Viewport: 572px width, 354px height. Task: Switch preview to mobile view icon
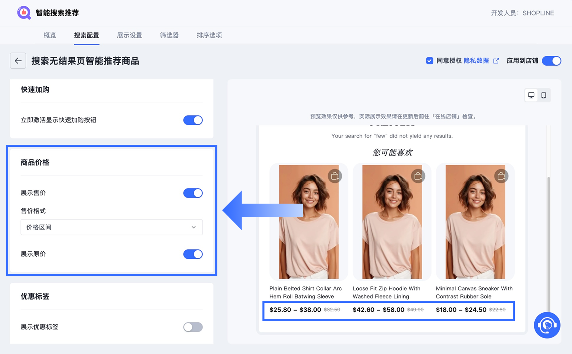(544, 95)
